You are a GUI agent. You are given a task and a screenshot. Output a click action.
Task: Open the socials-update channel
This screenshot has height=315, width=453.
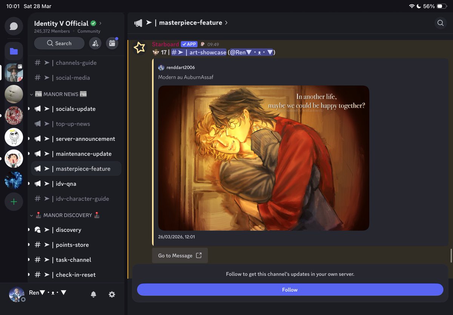pyautogui.click(x=76, y=109)
